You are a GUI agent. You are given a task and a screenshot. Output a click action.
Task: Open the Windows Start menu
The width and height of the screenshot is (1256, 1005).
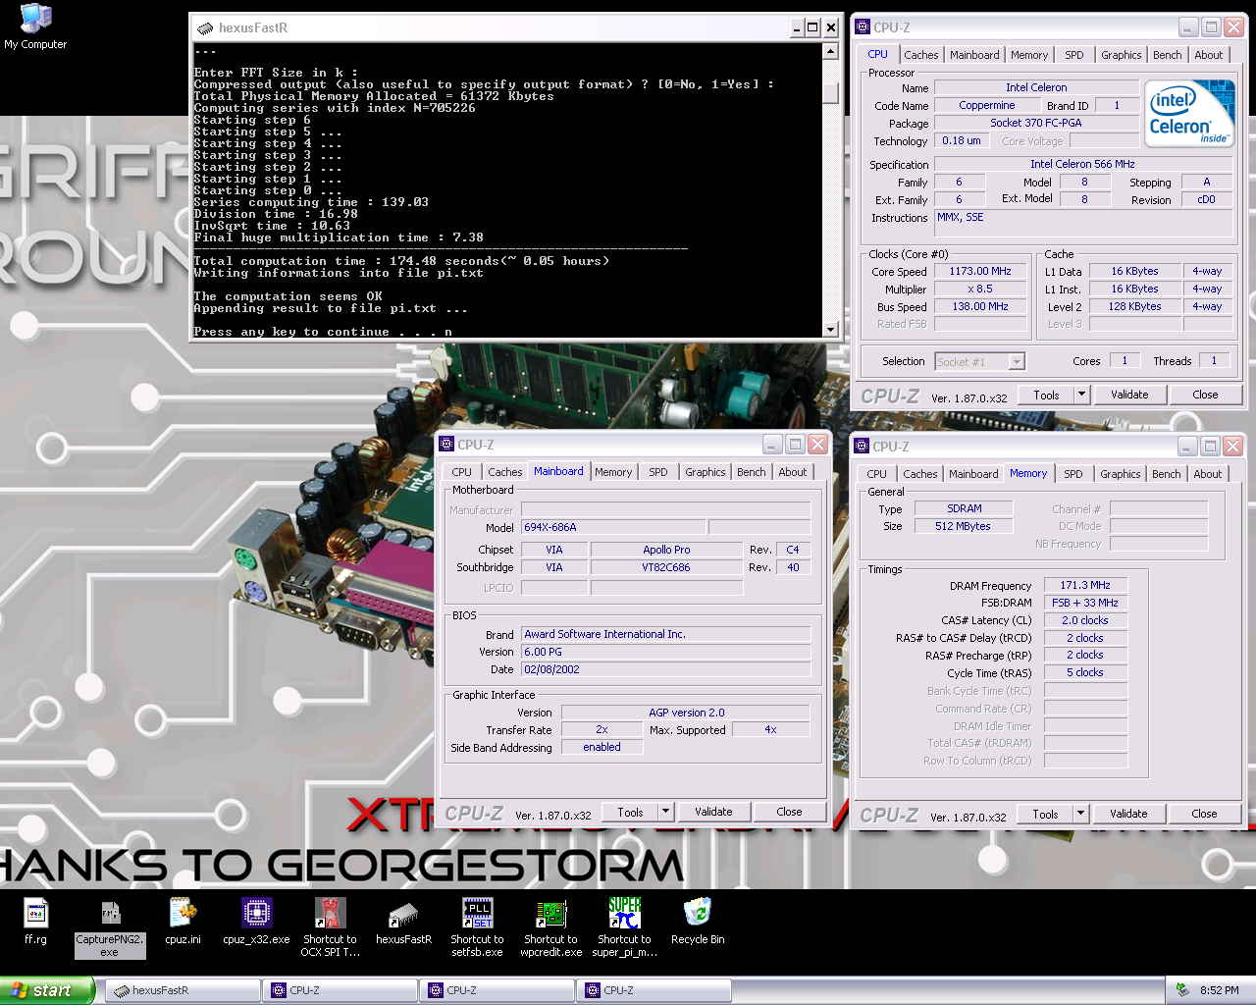pyautogui.click(x=47, y=990)
